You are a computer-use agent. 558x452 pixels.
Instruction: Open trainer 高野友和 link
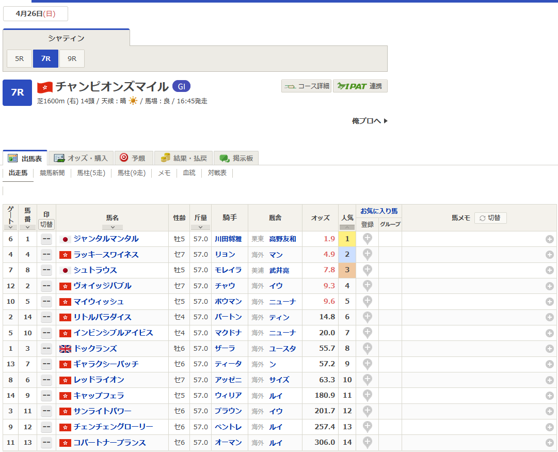[282, 239]
